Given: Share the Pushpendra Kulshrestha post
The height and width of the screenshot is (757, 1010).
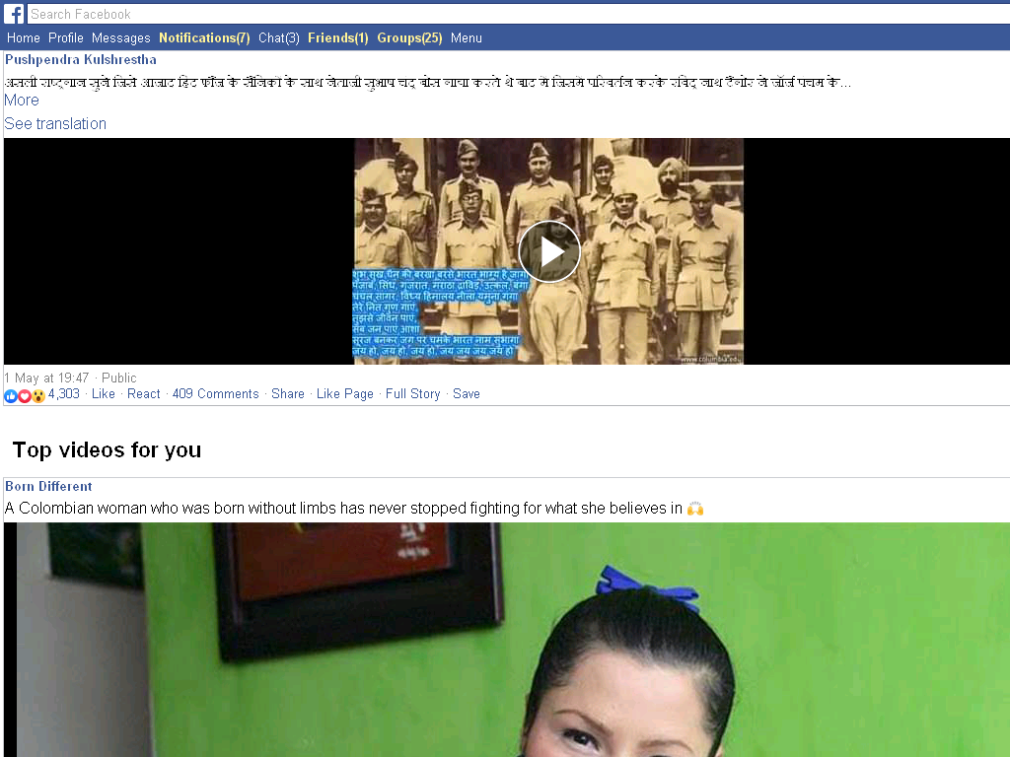Looking at the screenshot, I should tap(288, 393).
